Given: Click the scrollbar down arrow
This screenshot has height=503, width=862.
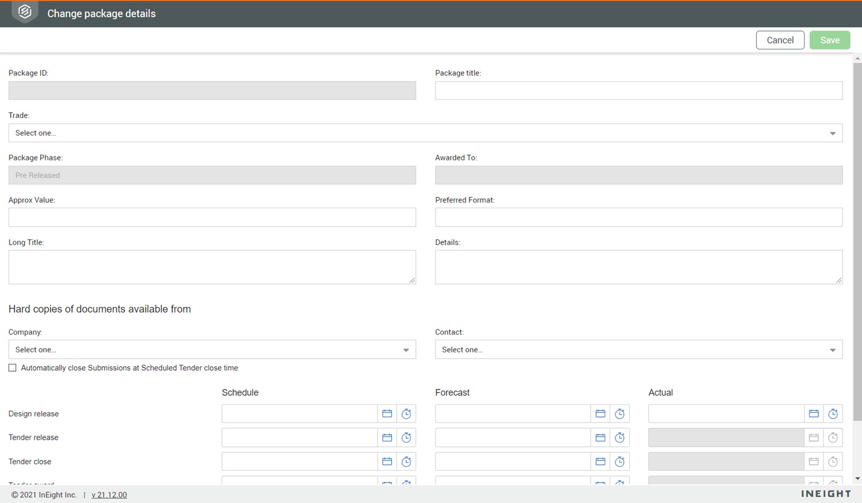Looking at the screenshot, I should [x=857, y=478].
